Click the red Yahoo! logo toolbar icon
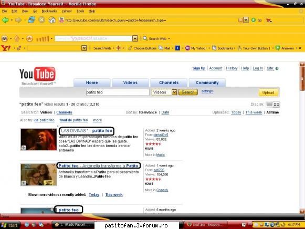The image size is (305, 229). (x=6, y=48)
